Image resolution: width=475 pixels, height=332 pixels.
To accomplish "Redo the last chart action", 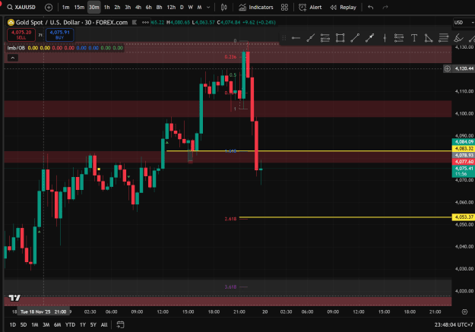I will [x=385, y=8].
